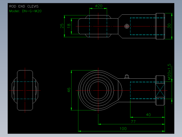Click the ø20 diameter dimension

tap(99, 6)
